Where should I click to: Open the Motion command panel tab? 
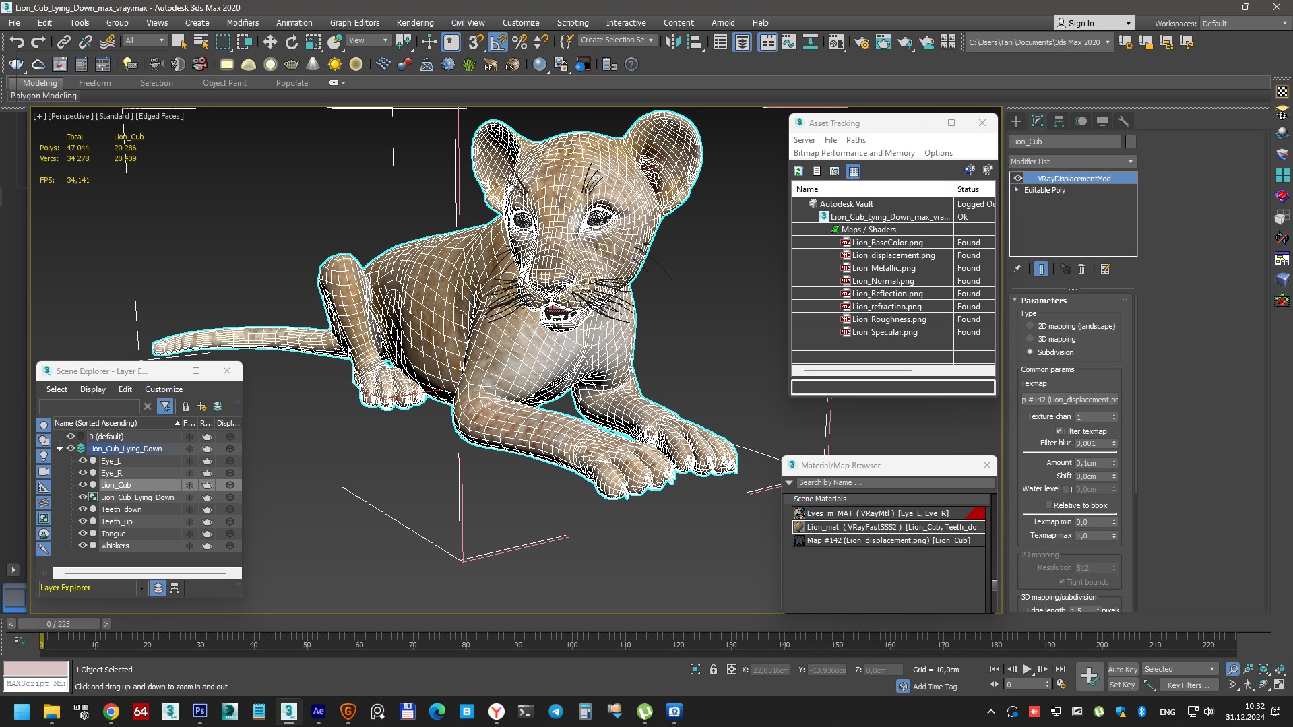[x=1081, y=121]
